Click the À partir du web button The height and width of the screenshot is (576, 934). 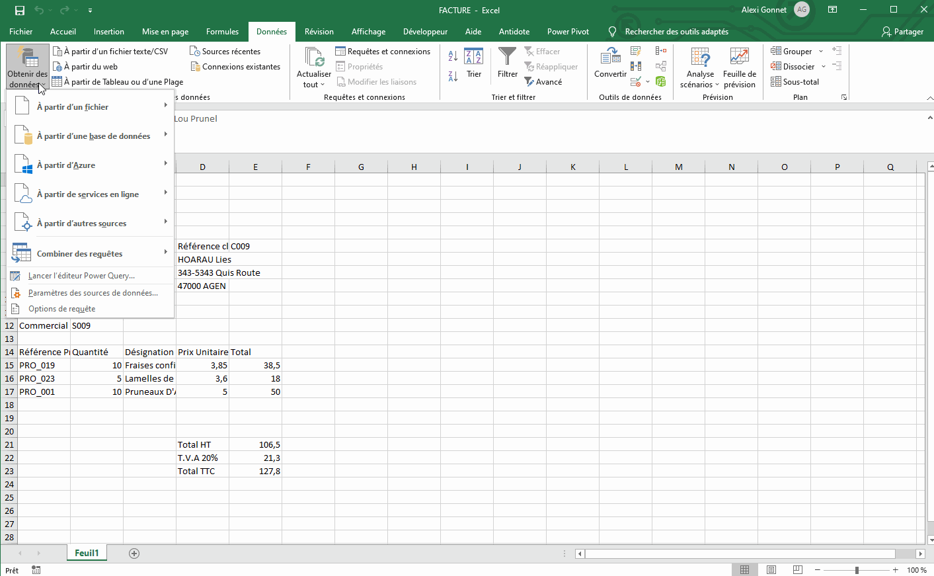(x=85, y=66)
